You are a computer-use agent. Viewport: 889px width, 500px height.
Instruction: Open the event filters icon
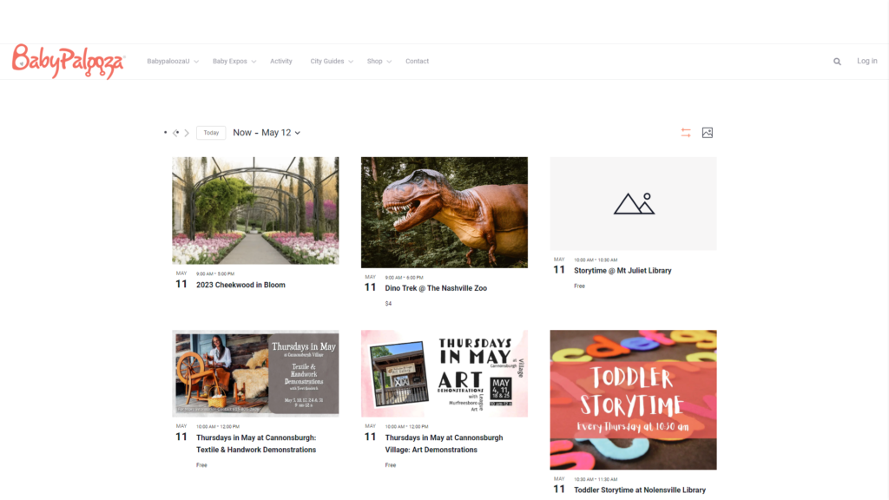(686, 133)
